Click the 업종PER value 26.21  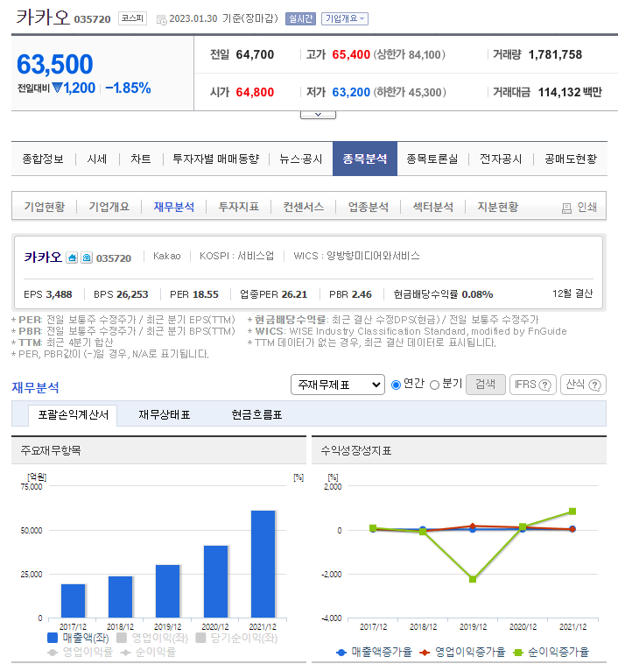point(294,295)
